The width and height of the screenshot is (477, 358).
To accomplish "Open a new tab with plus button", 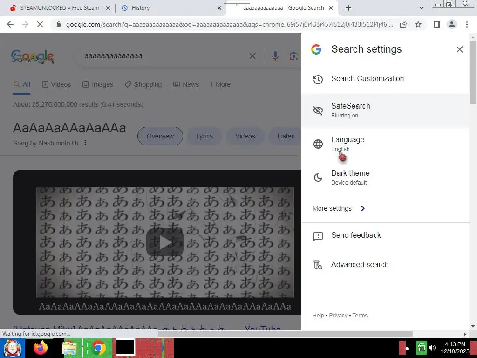I will [348, 8].
